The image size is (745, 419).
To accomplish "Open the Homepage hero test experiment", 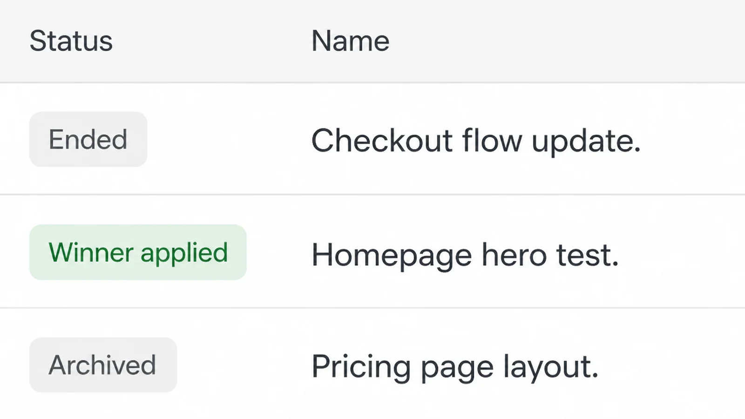I will pyautogui.click(x=465, y=255).
